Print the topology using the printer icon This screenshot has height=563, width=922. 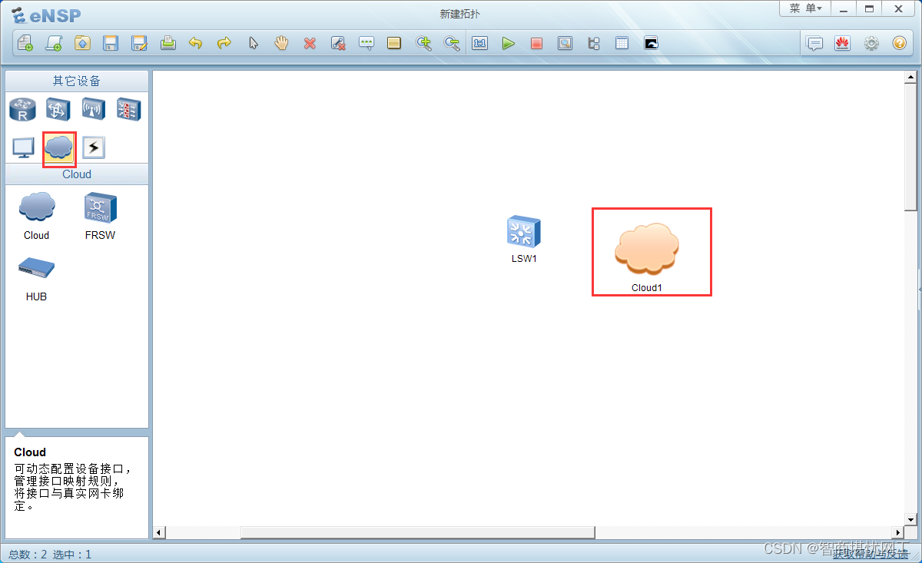167,44
